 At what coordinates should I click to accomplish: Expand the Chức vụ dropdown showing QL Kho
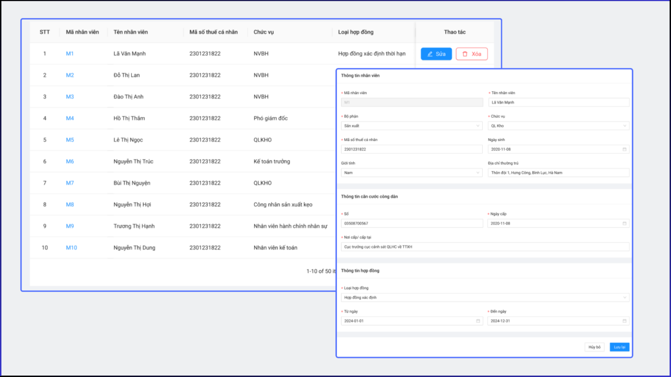[x=558, y=126]
